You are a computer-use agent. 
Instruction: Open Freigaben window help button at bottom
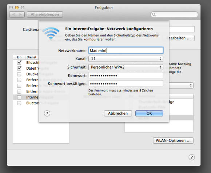[192, 157]
